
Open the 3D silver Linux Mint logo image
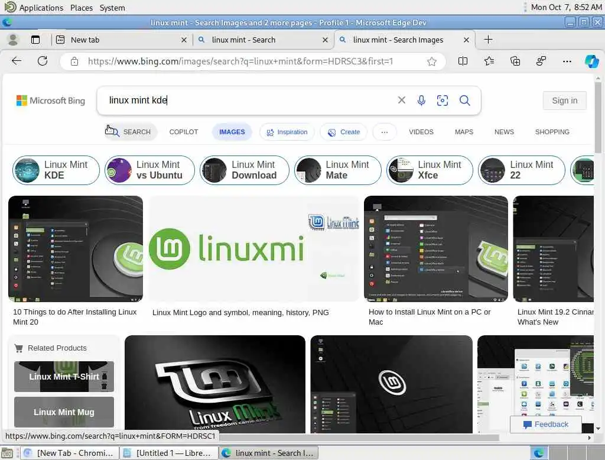[215, 384]
